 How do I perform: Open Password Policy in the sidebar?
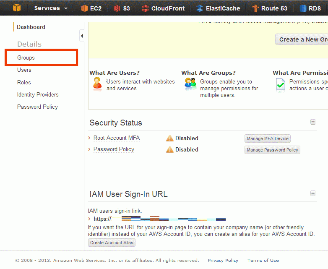37,107
